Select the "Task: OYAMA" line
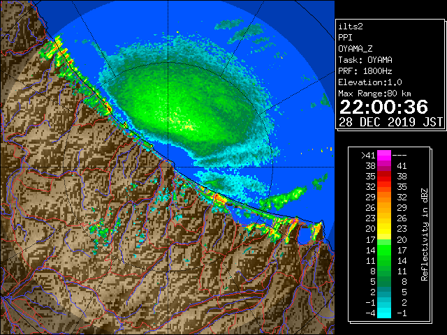 coord(365,60)
